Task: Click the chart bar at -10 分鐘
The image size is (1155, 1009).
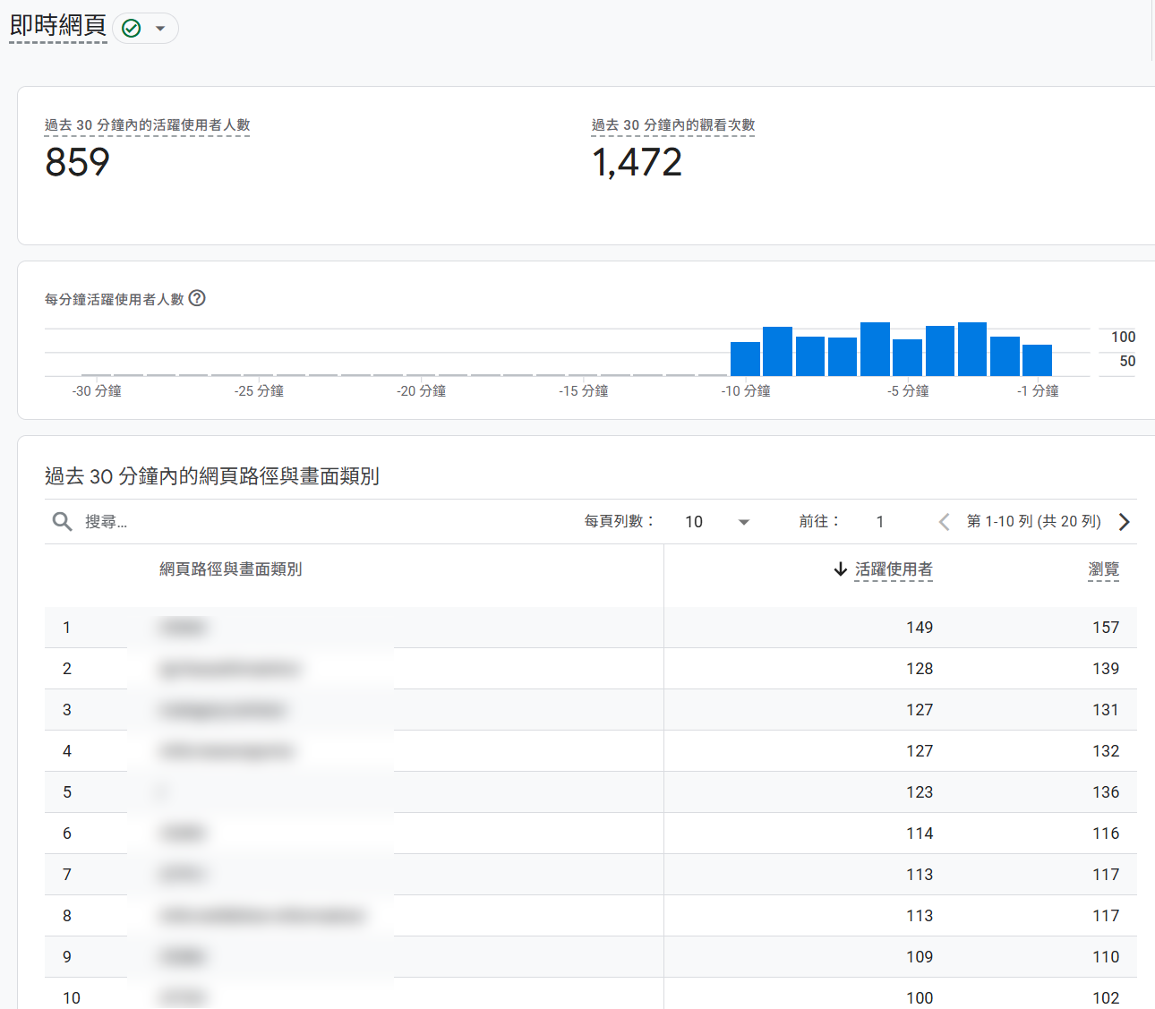Action: (x=745, y=359)
